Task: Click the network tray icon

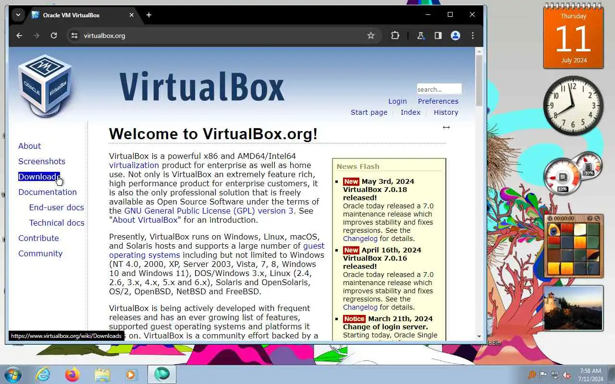Action: [x=555, y=375]
